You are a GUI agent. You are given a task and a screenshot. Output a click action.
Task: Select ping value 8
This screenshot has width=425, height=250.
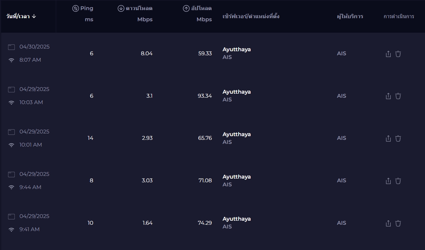[x=91, y=181]
